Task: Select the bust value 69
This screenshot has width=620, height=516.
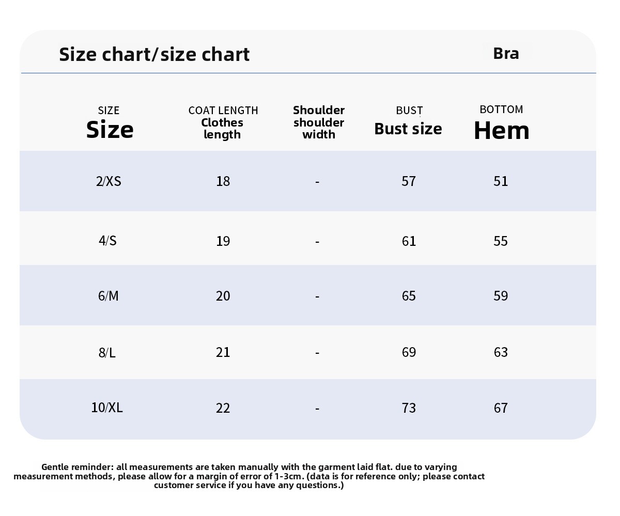Action: coord(409,352)
